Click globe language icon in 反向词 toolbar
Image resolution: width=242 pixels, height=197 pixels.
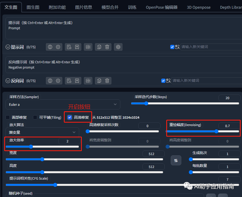click(50, 81)
